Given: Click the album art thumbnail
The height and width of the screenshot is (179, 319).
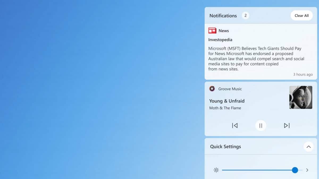Looking at the screenshot, I should tap(300, 97).
